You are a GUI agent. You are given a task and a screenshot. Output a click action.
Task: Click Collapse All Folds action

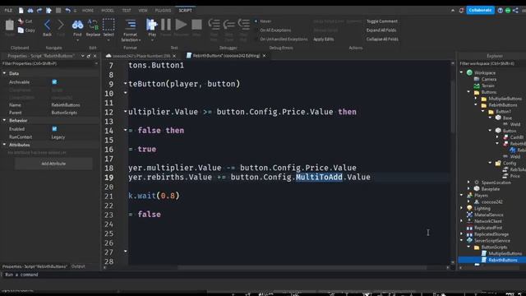pos(382,39)
